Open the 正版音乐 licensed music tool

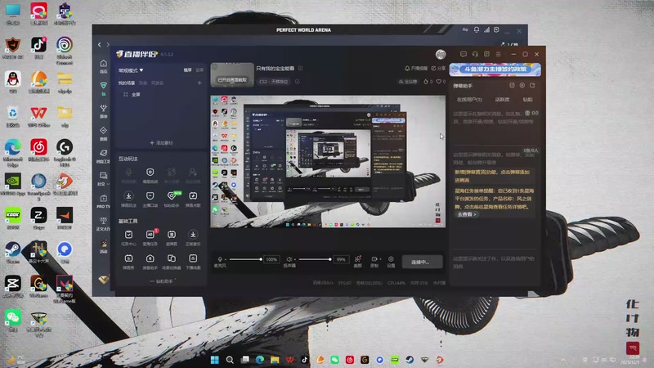point(193,237)
